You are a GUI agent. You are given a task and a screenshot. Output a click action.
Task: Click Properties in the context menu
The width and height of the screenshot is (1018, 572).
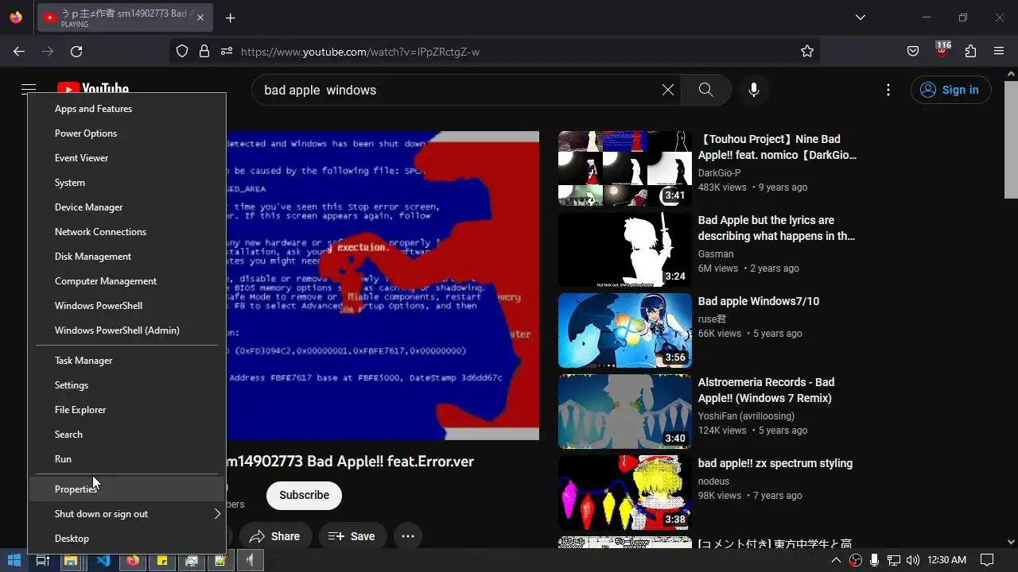tap(127, 489)
